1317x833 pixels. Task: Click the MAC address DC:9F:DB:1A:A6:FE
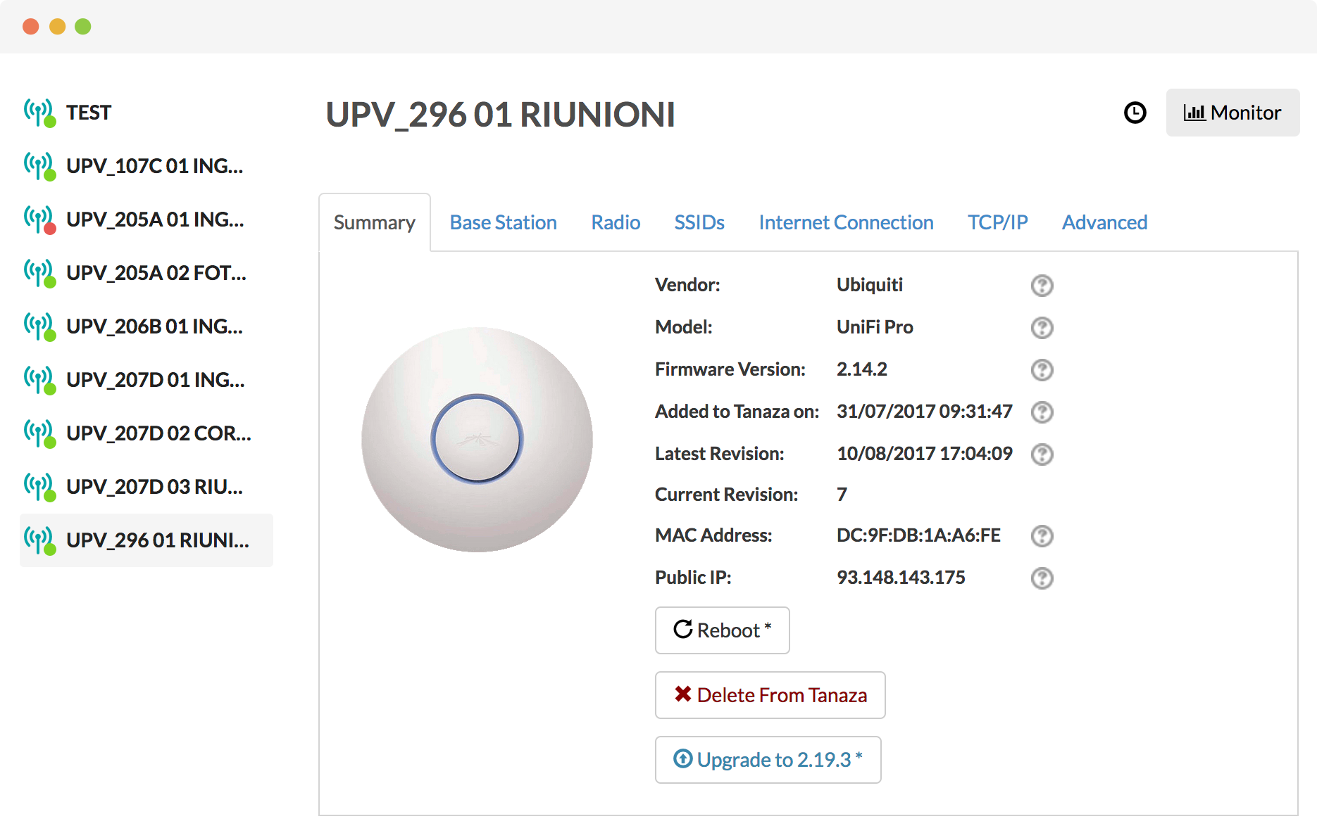click(x=918, y=535)
